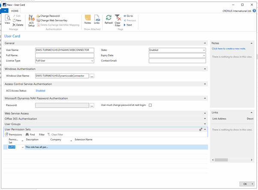The height and width of the screenshot is (190, 258).
Task: Click Find in User Permission Sets toolbar
Action: (30, 134)
